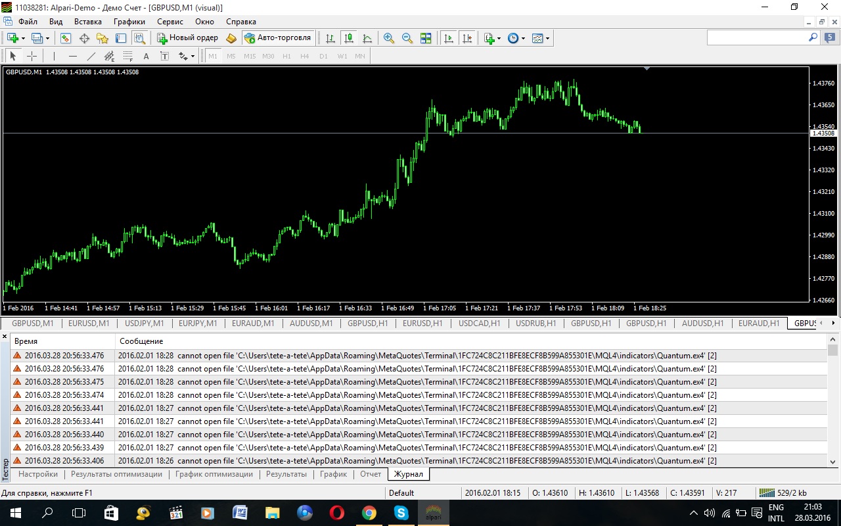Click the ENG language indicator

click(776, 507)
